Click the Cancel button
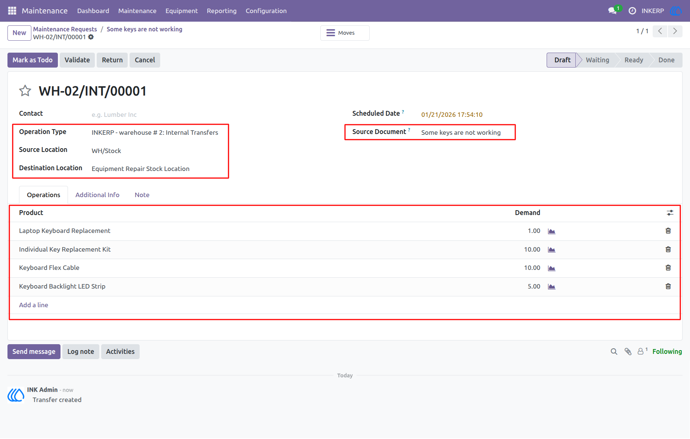The image size is (690, 439). click(145, 60)
